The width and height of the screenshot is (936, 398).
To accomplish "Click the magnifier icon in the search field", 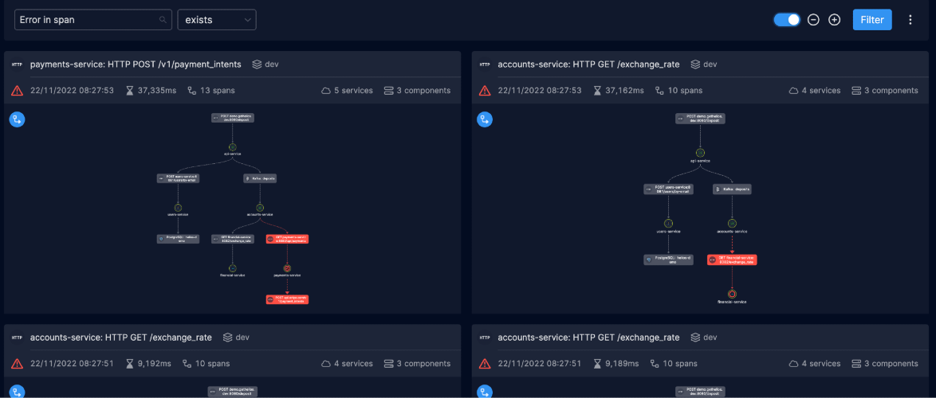I will click(x=163, y=20).
